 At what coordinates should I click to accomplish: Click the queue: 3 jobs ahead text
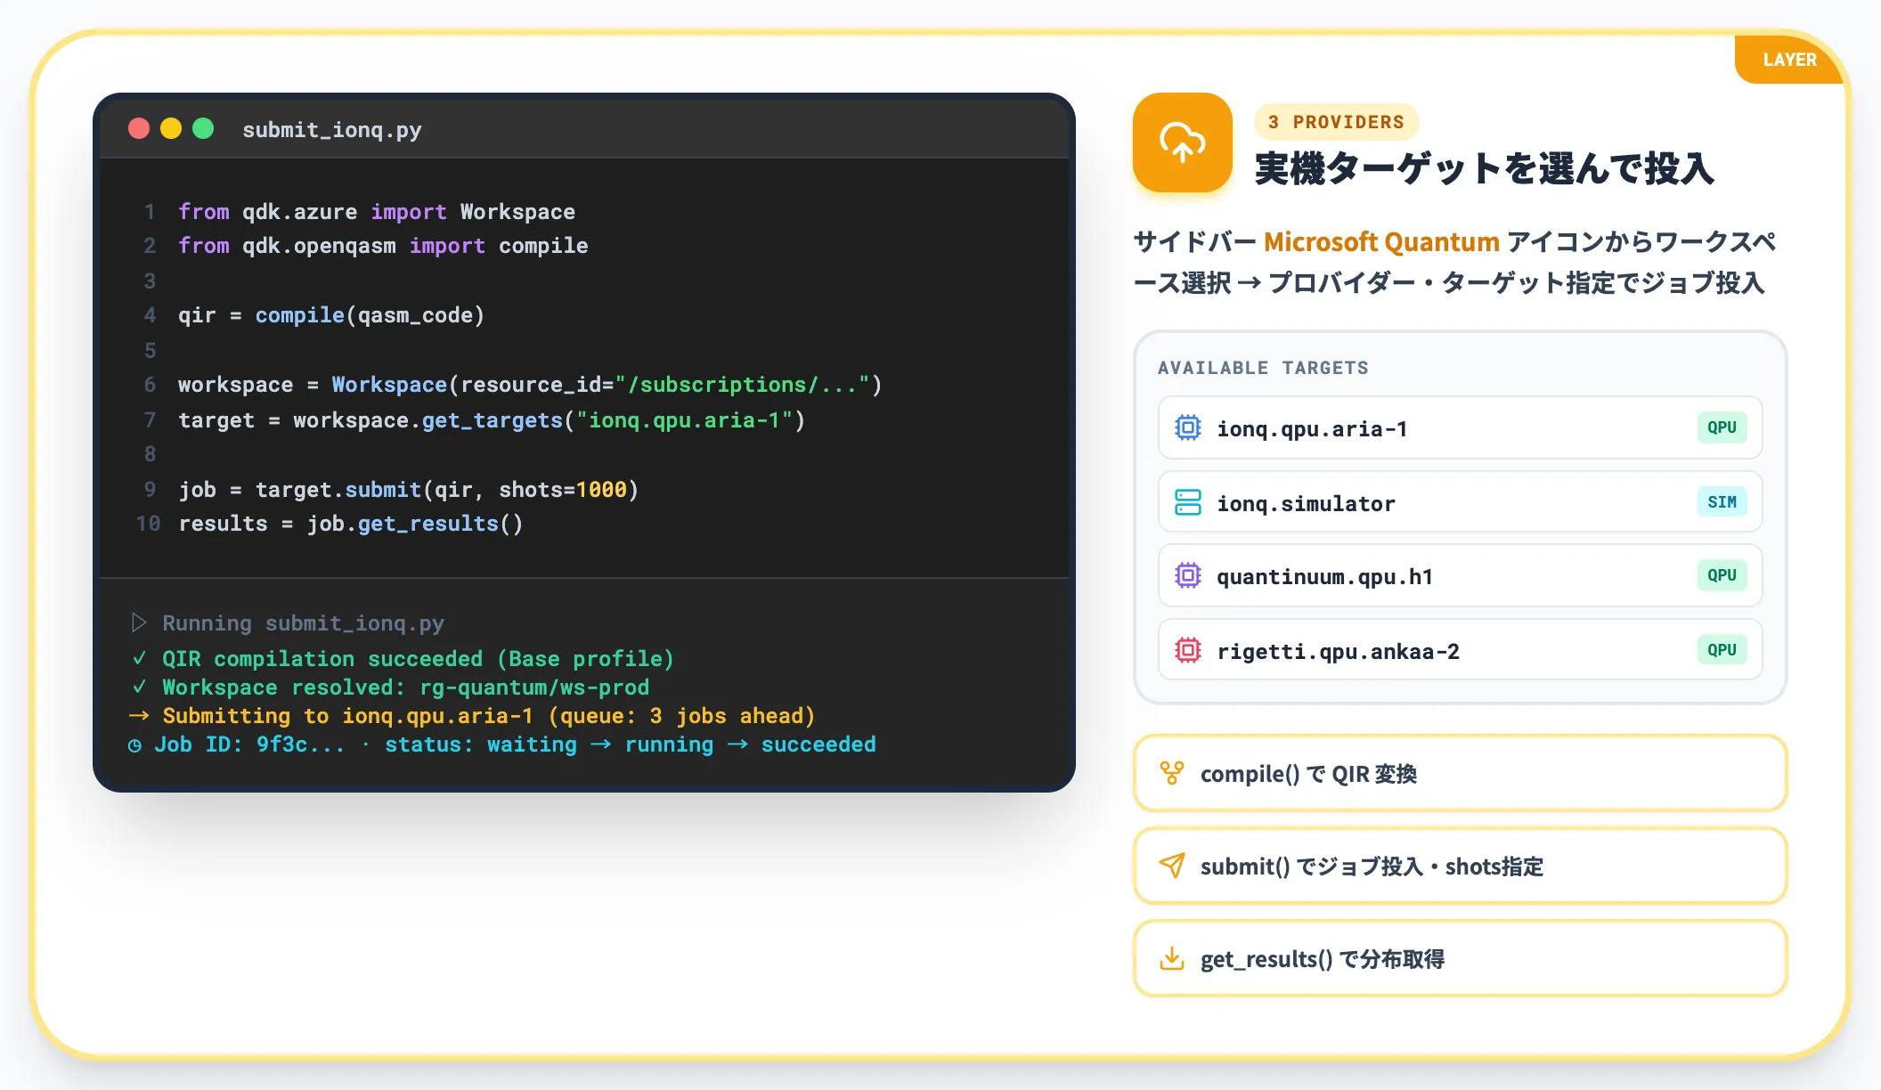[x=681, y=716]
